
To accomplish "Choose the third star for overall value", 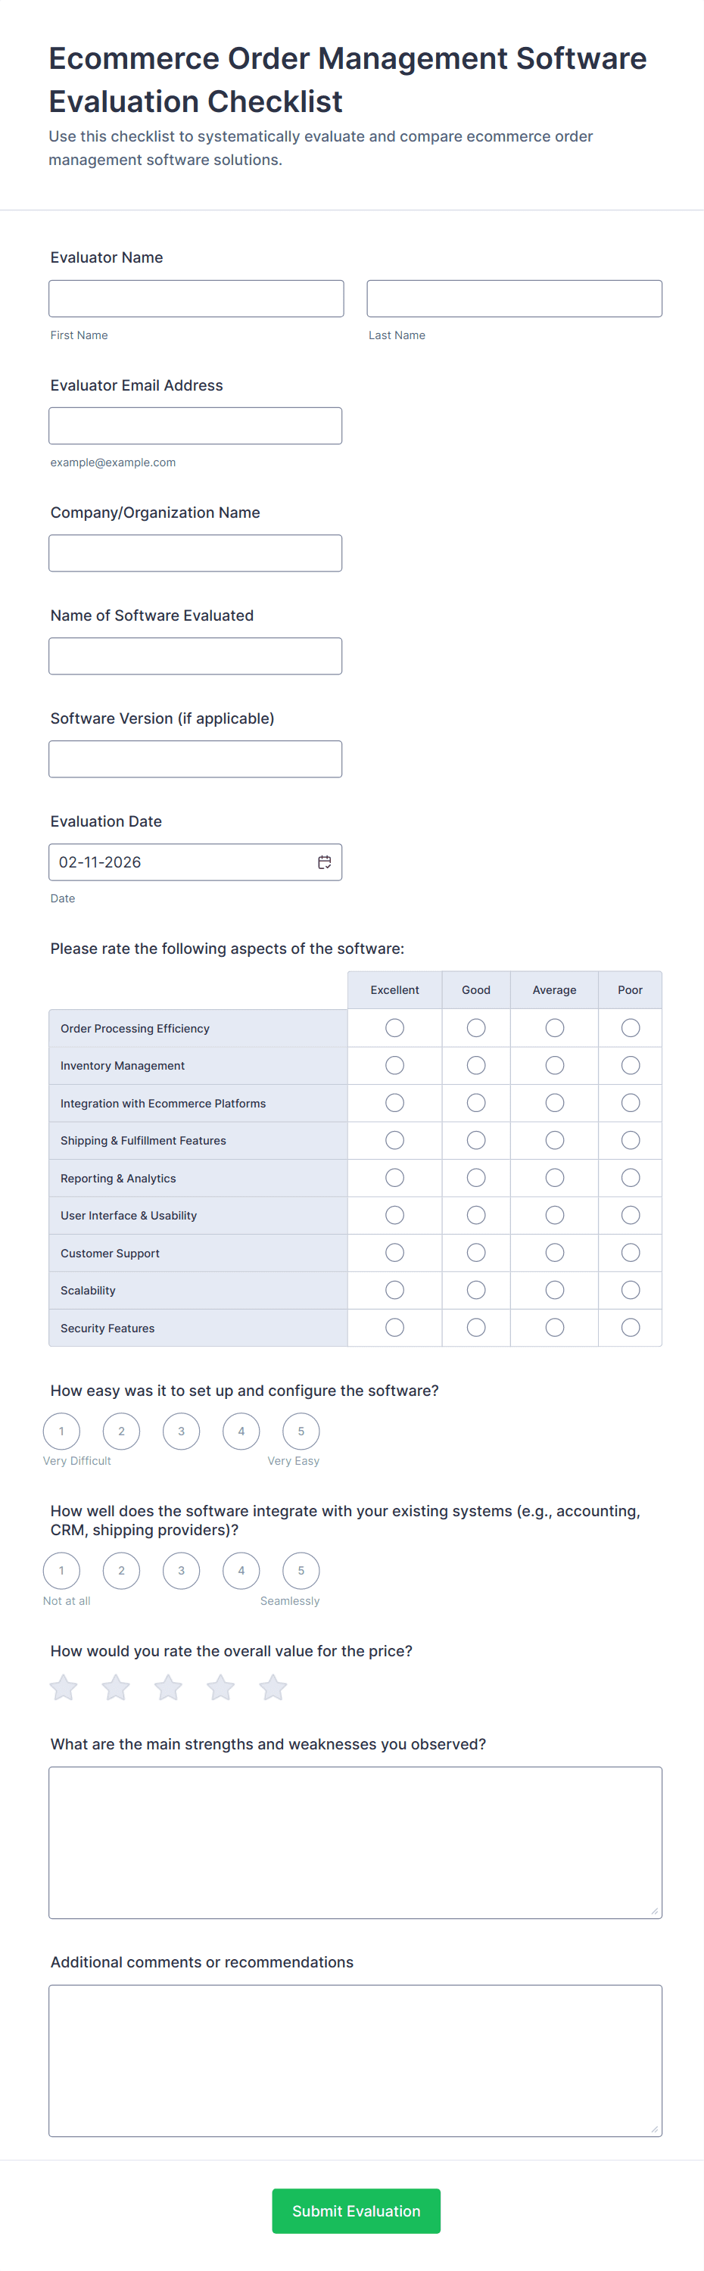I will point(168,1687).
